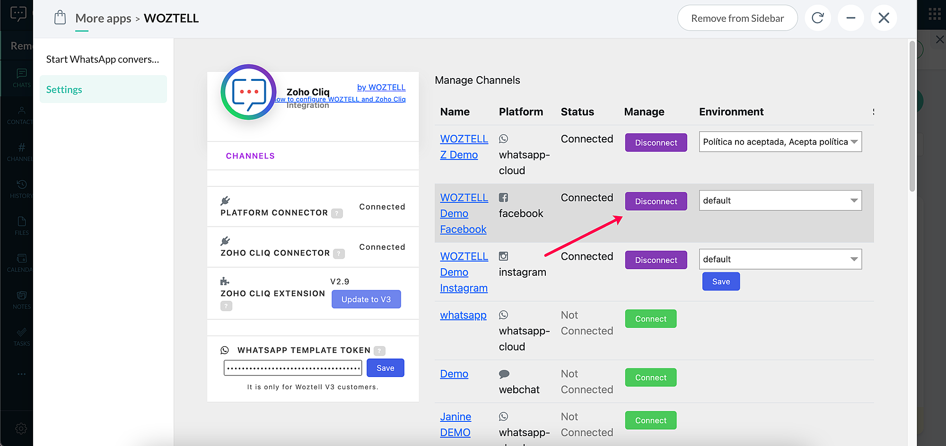
Task: Open the WOZTELL Z Demo environment dropdown
Action: tap(780, 142)
